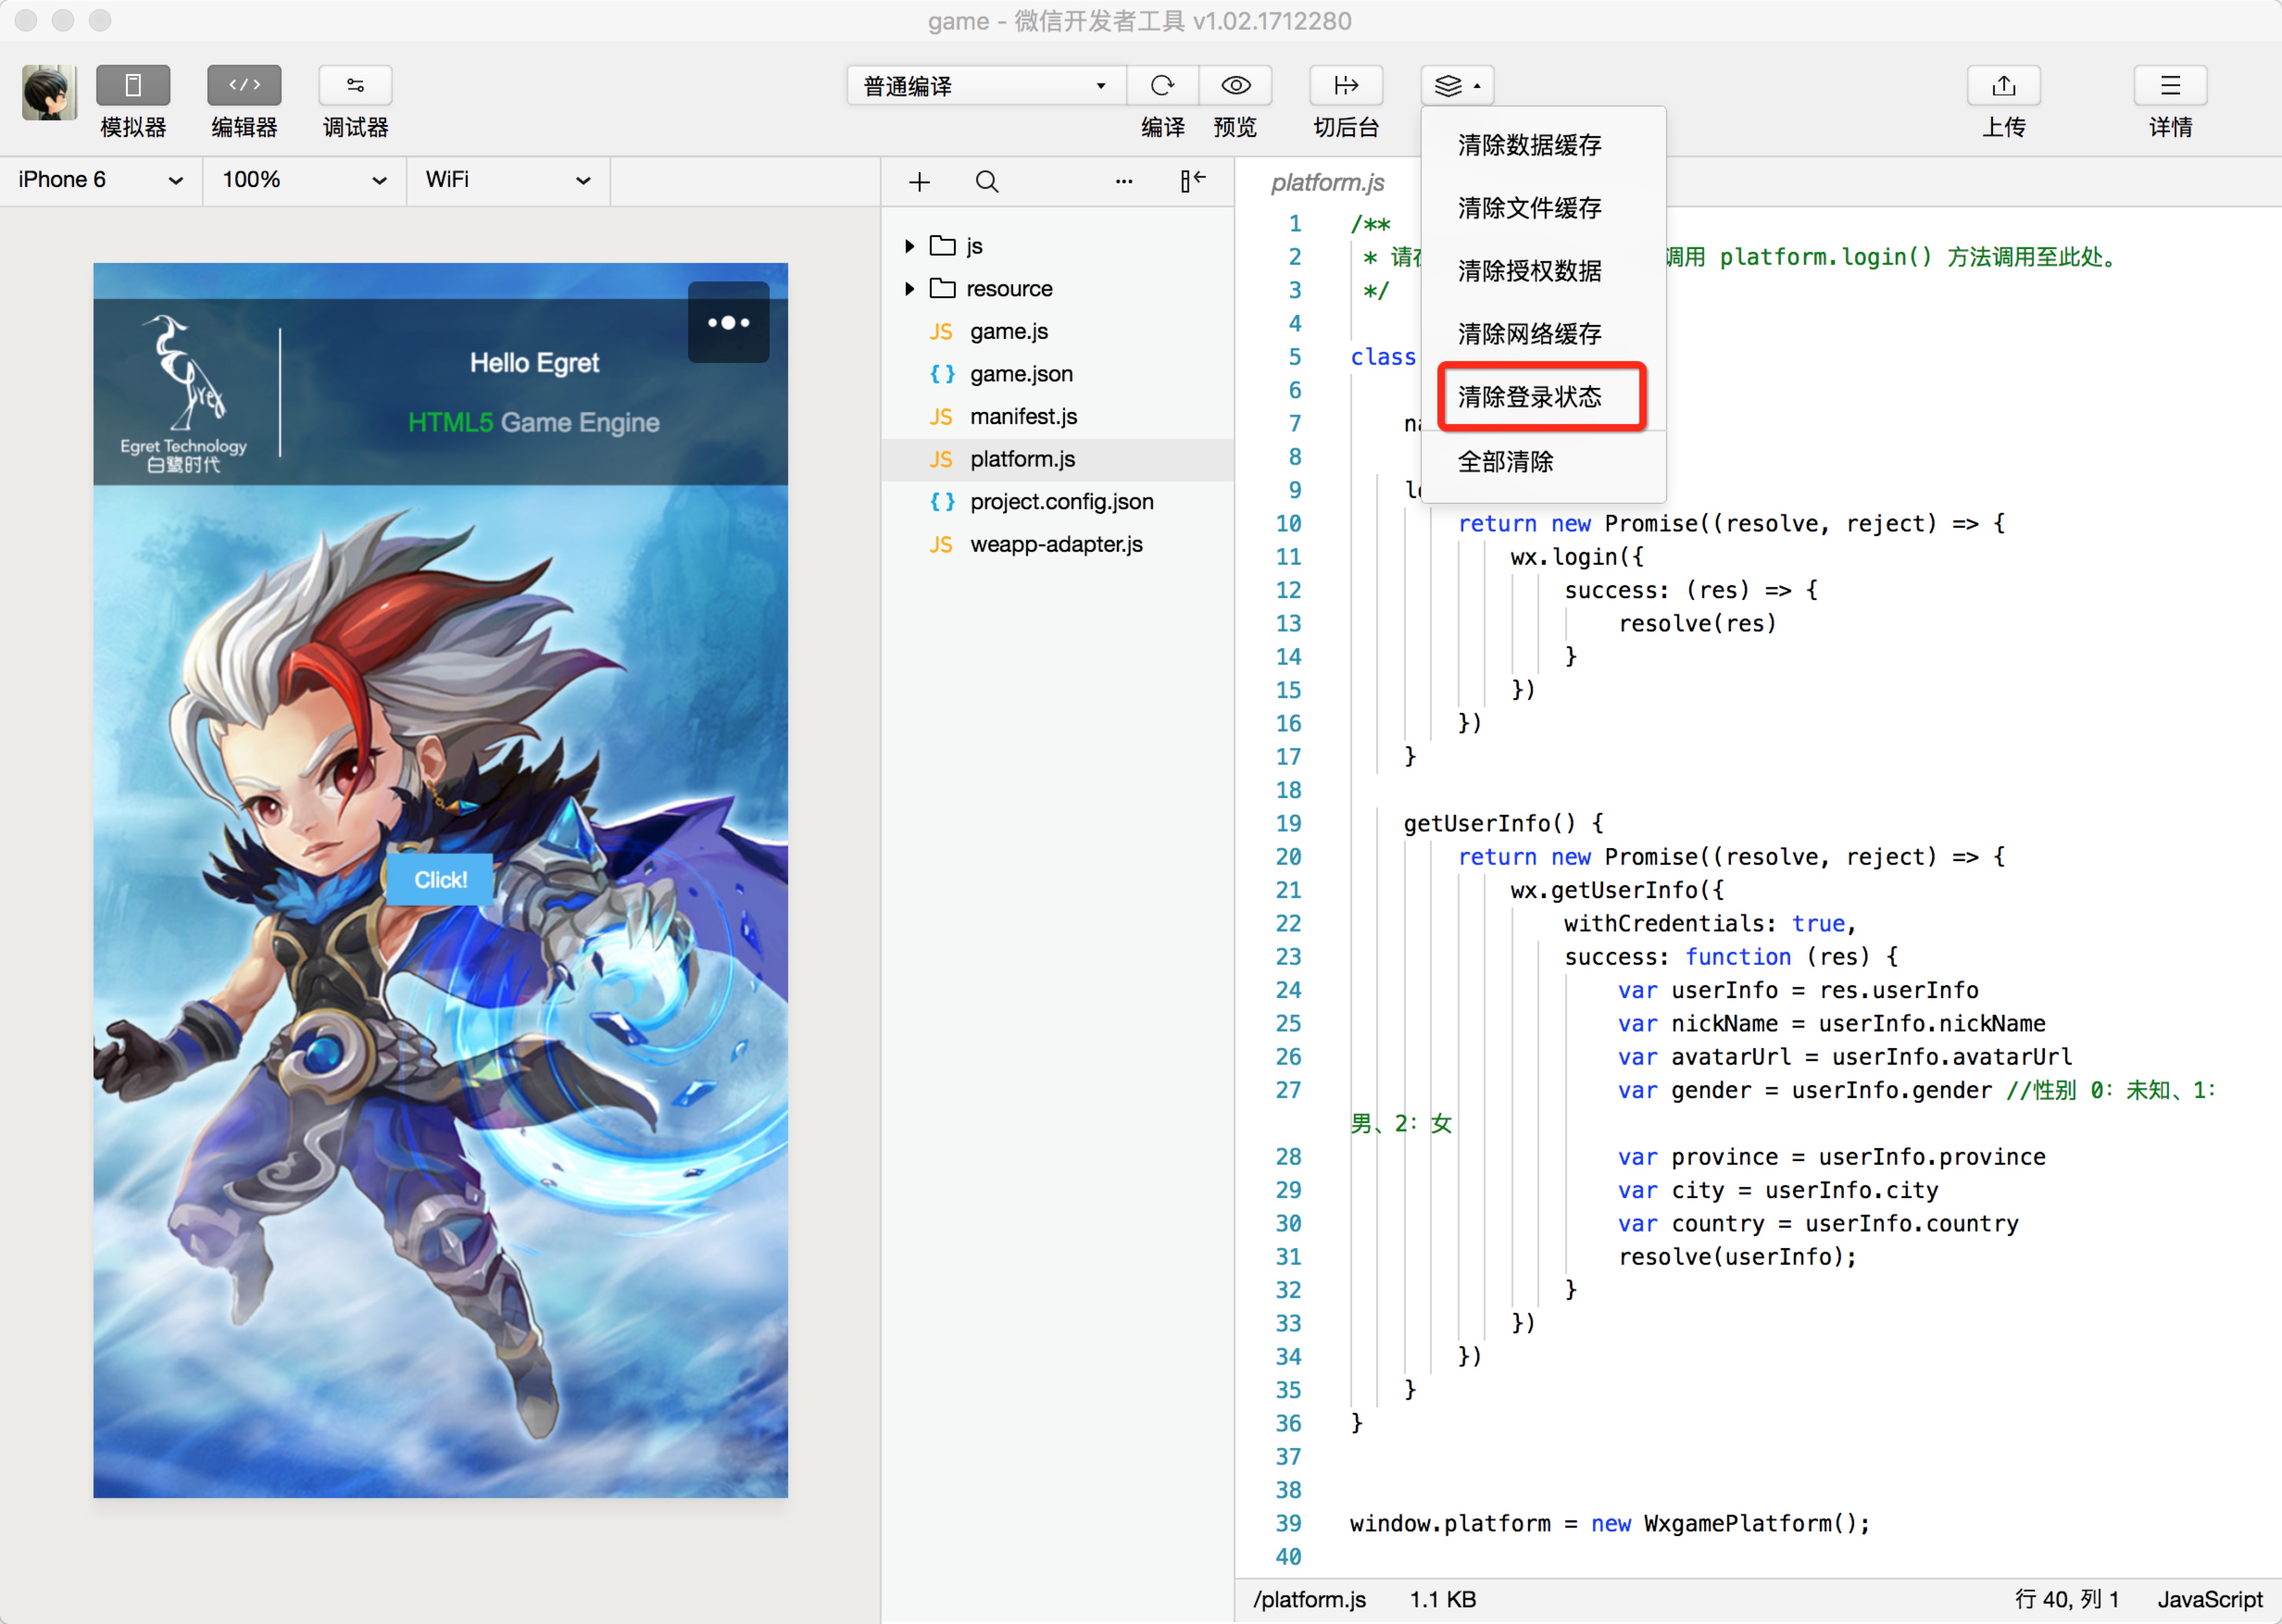Toggle the debugger panel button
2282x1624 pixels.
(x=355, y=86)
